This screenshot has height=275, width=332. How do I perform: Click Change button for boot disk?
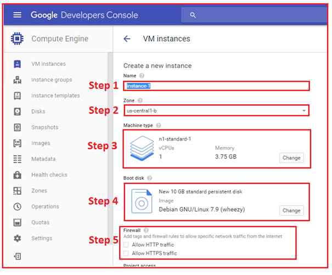point(291,210)
